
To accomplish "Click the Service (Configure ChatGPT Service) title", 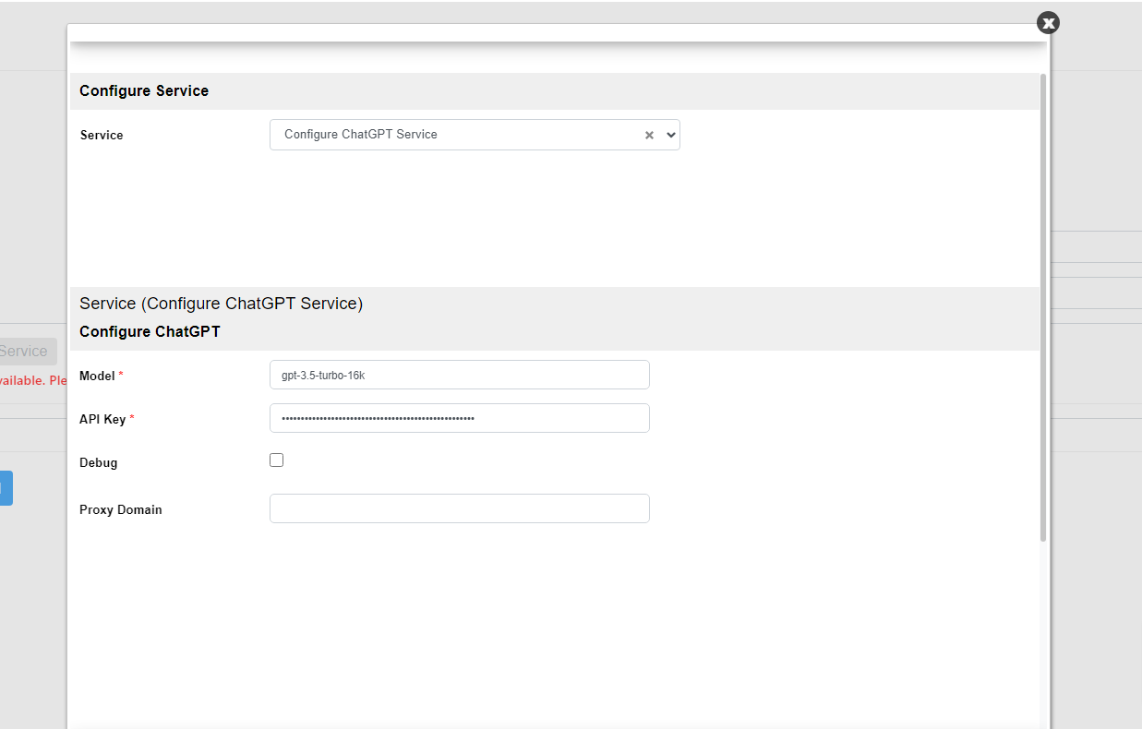I will point(221,304).
